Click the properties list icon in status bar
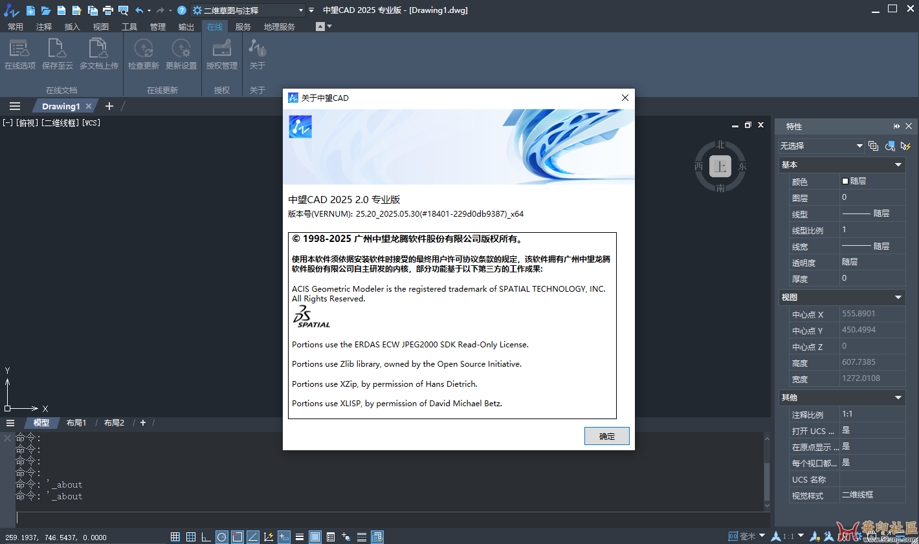Image resolution: width=919 pixels, height=544 pixels. click(331, 537)
